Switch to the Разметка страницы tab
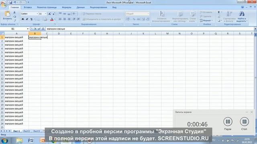 (47, 7)
